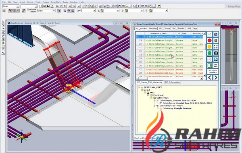Collapse the CableTrays folder node
Viewport: 242px width, 153px height.
(x=151, y=98)
